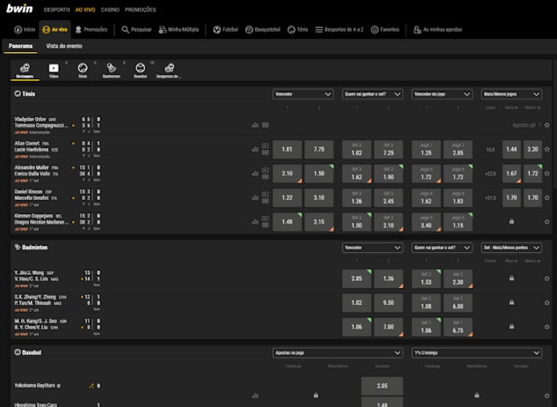Click the bwin logo

click(19, 9)
